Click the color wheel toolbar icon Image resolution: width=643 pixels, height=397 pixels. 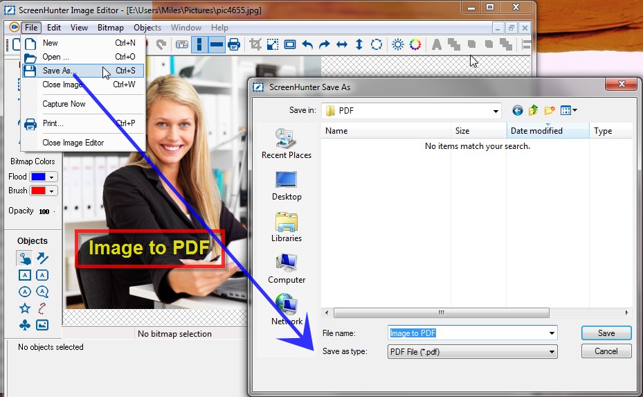point(415,44)
